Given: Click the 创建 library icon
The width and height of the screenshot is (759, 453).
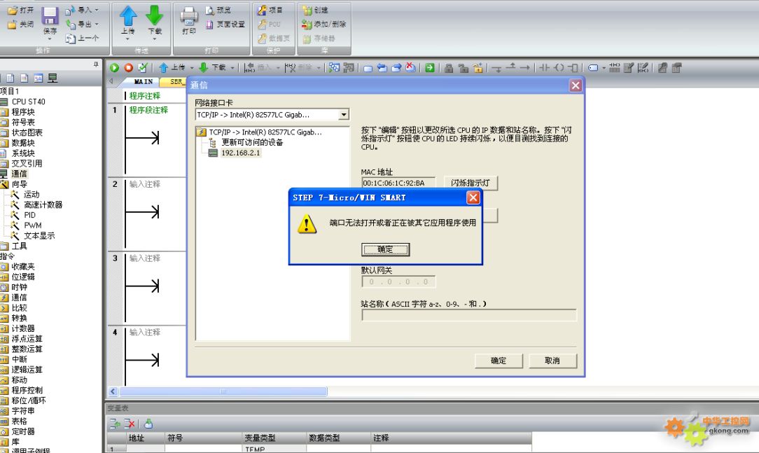Looking at the screenshot, I should click(x=307, y=10).
